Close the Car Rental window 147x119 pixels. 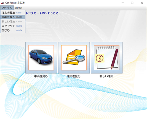(x=142, y=3)
